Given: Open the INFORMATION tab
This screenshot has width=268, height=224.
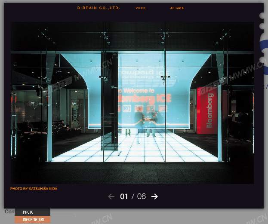Looking at the screenshot, I should [32, 220].
